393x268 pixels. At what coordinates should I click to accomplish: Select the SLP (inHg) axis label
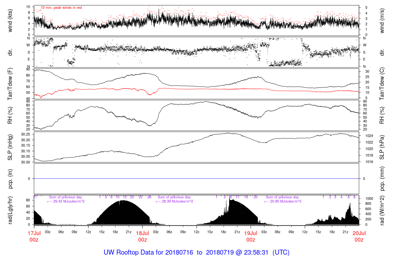10,147
